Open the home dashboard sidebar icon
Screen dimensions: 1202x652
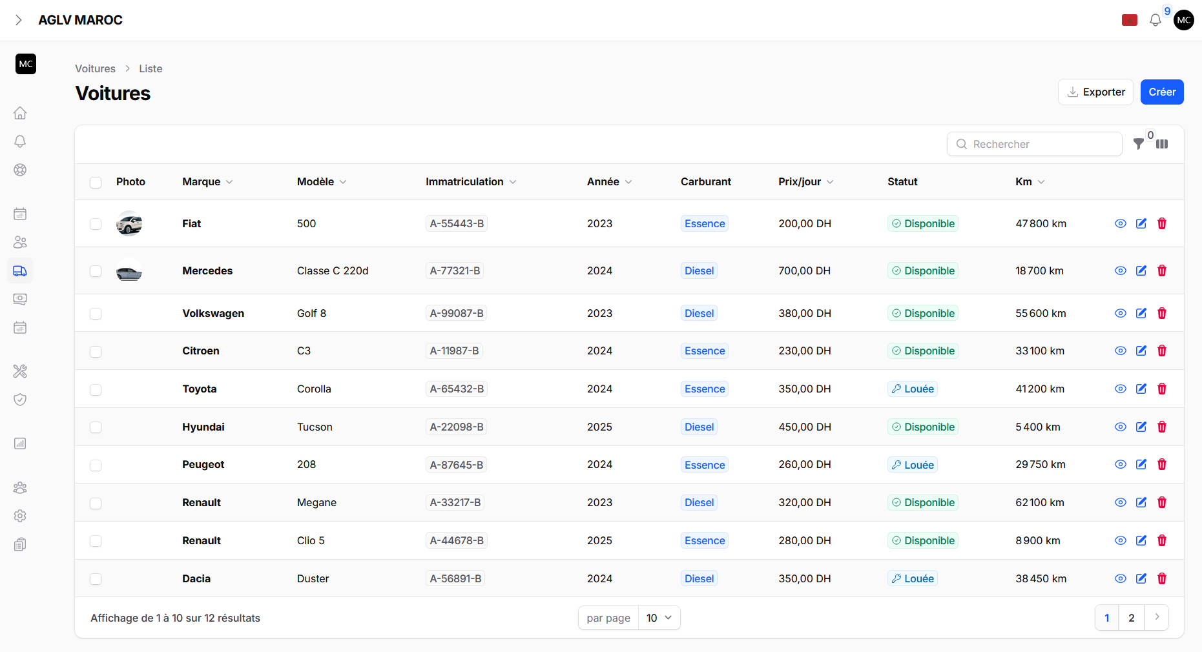pyautogui.click(x=20, y=113)
